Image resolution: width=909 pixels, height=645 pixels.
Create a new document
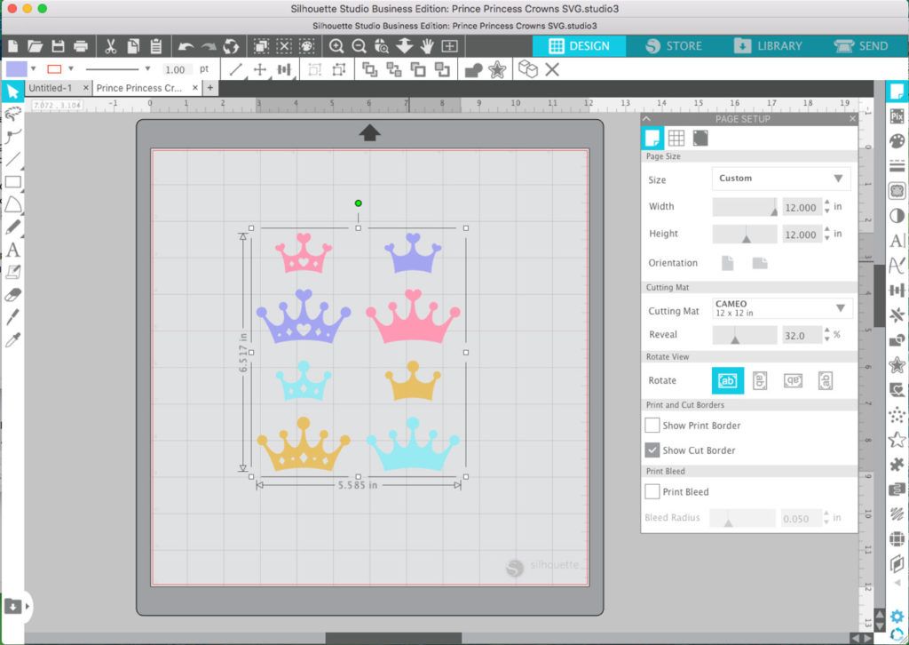[12, 46]
